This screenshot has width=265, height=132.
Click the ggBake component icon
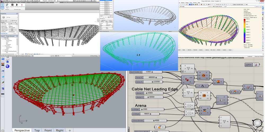256,64
